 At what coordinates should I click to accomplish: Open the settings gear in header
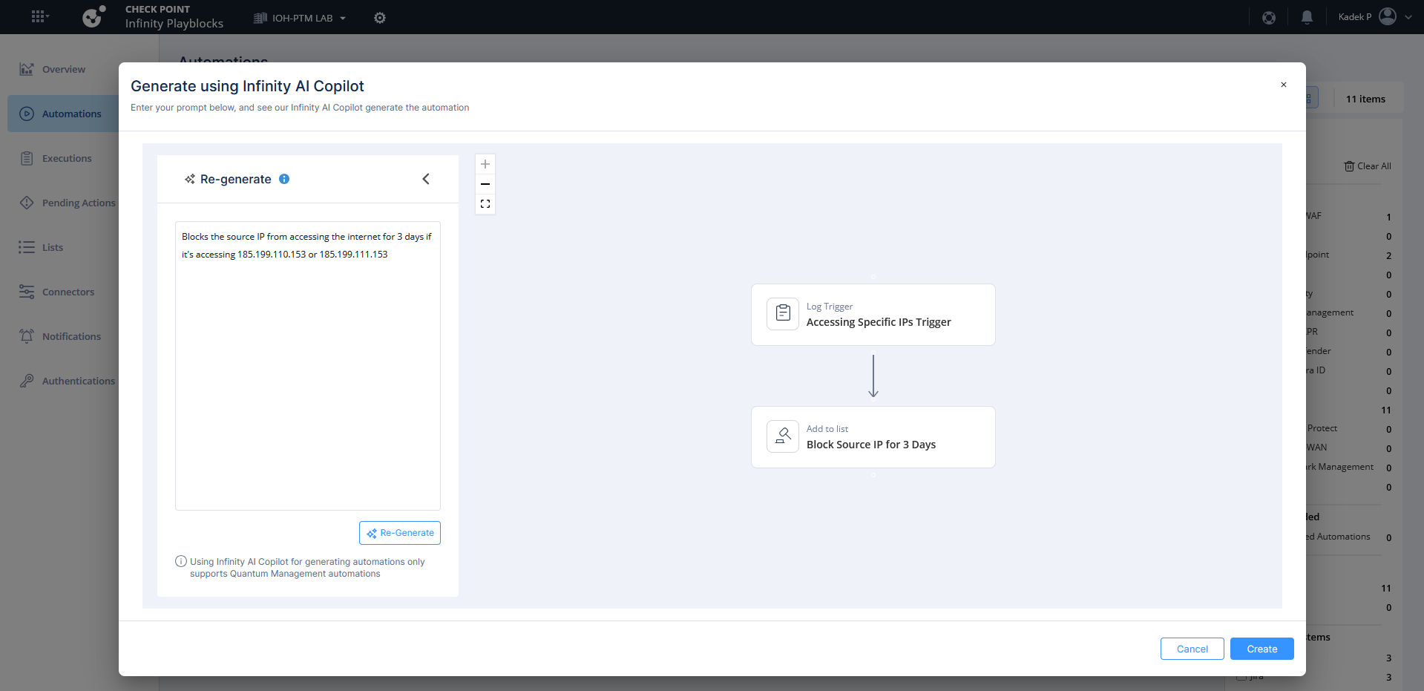click(380, 18)
